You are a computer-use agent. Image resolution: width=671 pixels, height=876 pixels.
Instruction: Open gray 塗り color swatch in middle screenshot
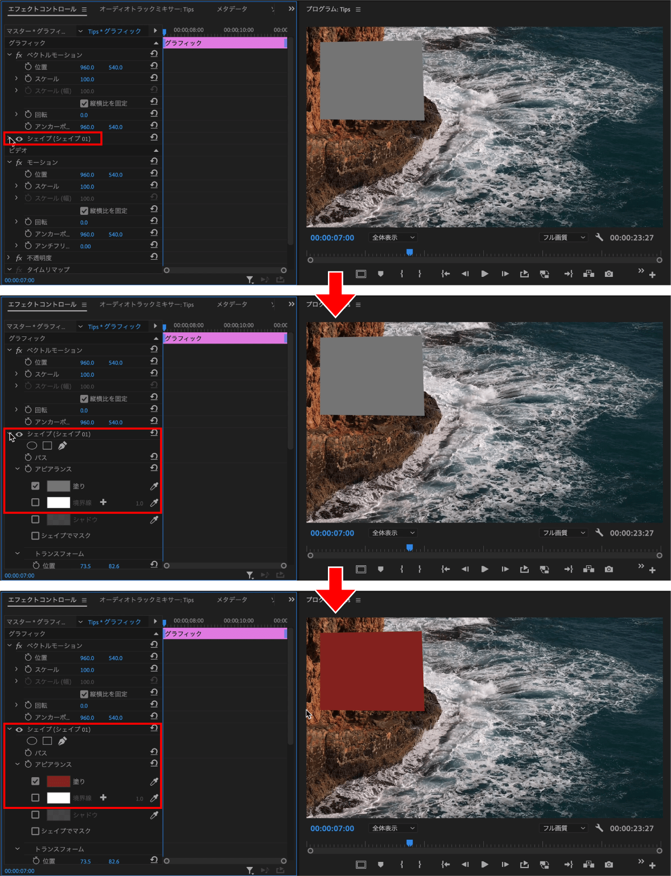pyautogui.click(x=59, y=486)
